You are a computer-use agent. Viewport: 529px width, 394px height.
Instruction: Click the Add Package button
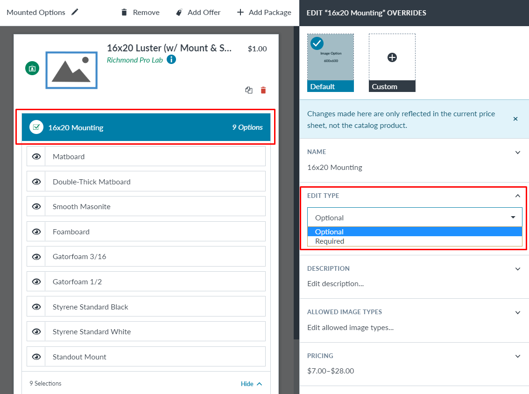pos(264,13)
